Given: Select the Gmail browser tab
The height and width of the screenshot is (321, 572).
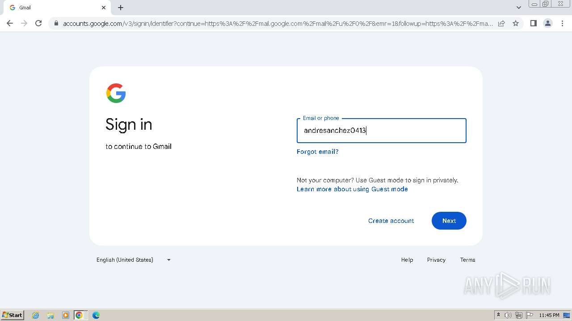Looking at the screenshot, I should point(57,8).
